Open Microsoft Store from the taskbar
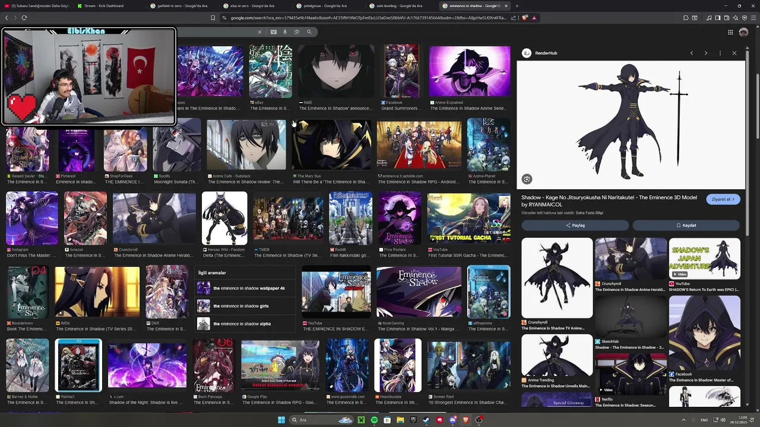 coord(387,420)
